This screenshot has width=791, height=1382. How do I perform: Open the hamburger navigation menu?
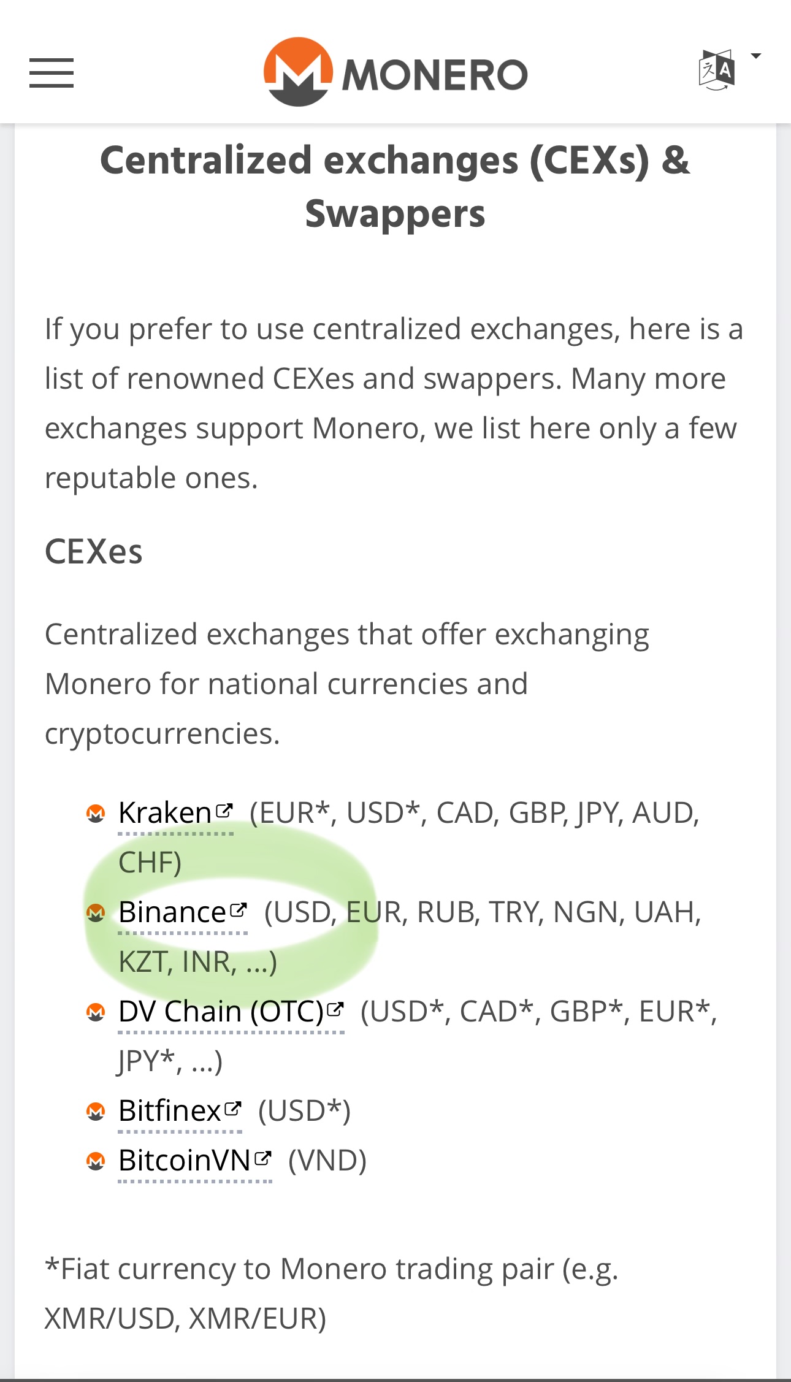tap(52, 73)
